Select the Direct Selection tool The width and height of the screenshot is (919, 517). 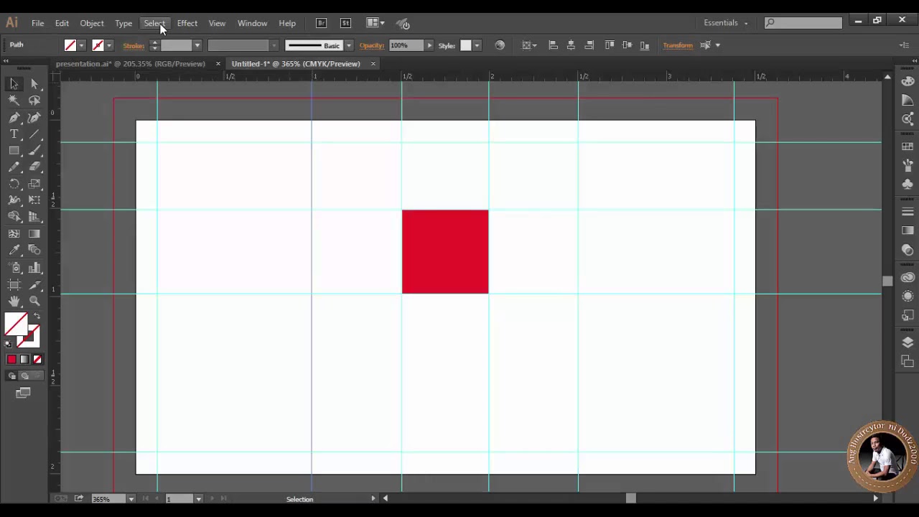pyautogui.click(x=34, y=84)
